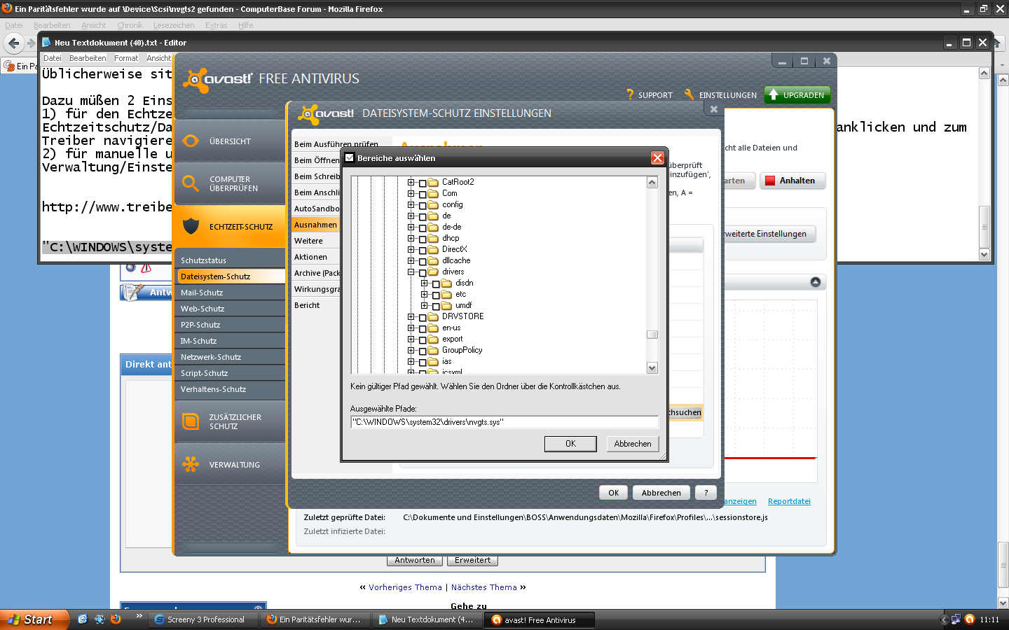Image resolution: width=1009 pixels, height=630 pixels.
Task: Check the DirectX folder checkbox
Action: (x=423, y=251)
